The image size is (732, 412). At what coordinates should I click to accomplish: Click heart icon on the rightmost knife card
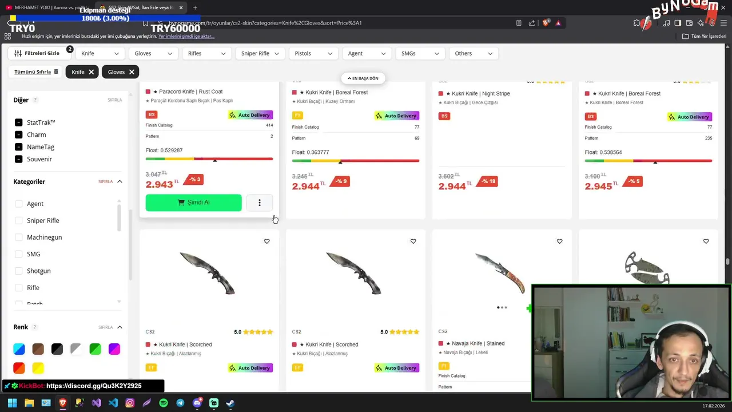pos(706,241)
